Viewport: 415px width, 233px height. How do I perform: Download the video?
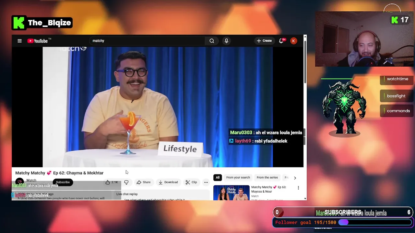pyautogui.click(x=168, y=182)
